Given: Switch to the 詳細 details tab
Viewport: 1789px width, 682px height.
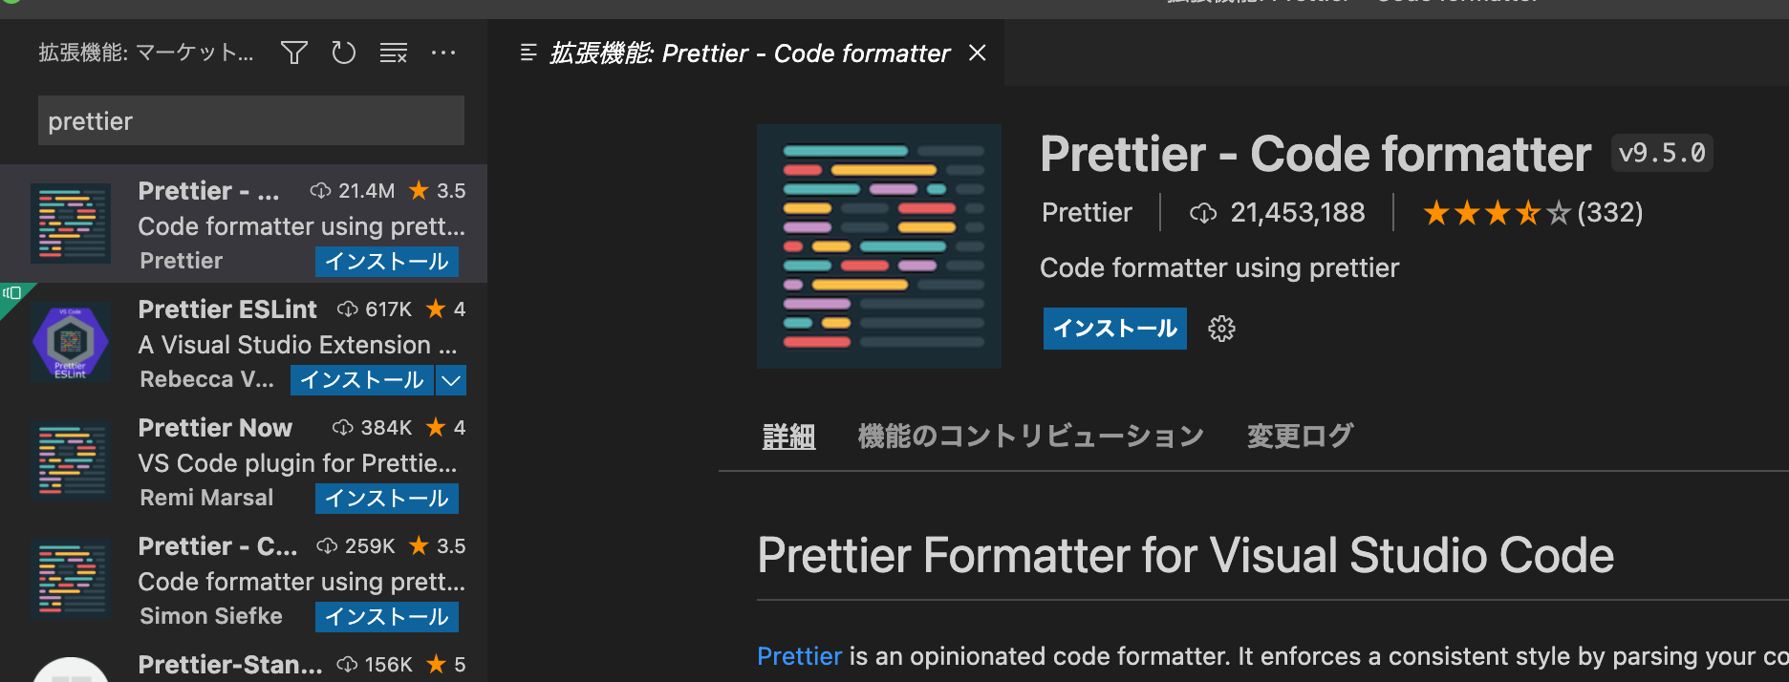Looking at the screenshot, I should (788, 437).
